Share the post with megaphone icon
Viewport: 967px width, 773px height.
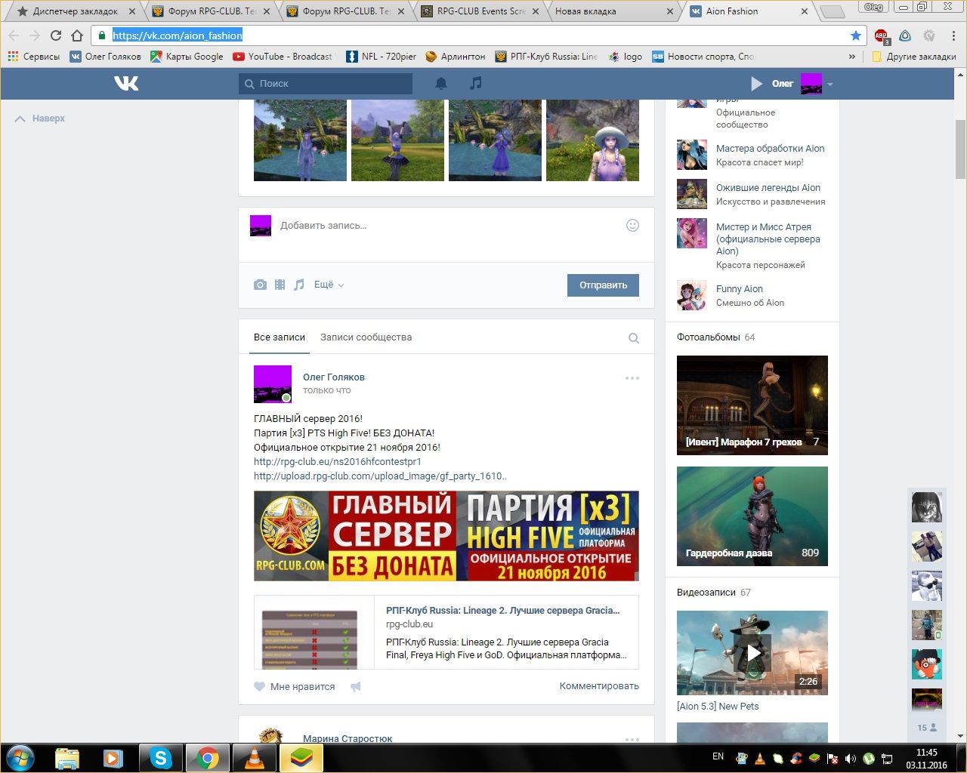[x=355, y=687]
